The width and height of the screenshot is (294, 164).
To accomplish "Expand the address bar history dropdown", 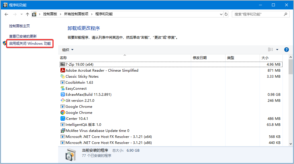I will [221, 14].
